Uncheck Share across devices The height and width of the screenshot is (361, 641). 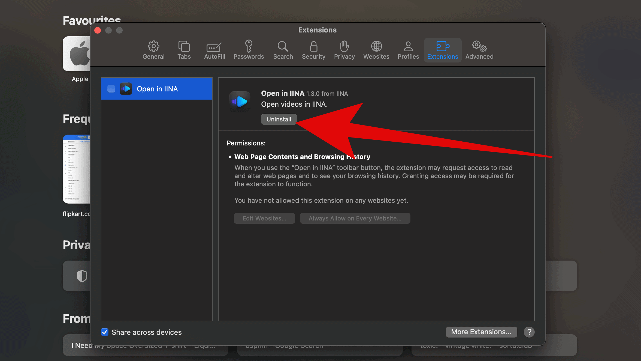(x=105, y=332)
